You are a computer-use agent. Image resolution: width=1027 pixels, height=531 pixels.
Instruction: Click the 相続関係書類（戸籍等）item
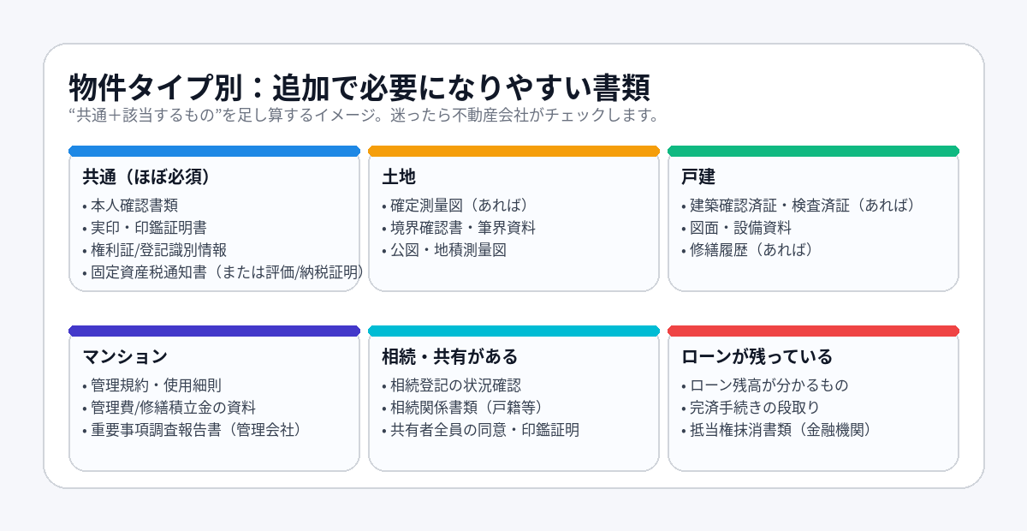point(467,408)
